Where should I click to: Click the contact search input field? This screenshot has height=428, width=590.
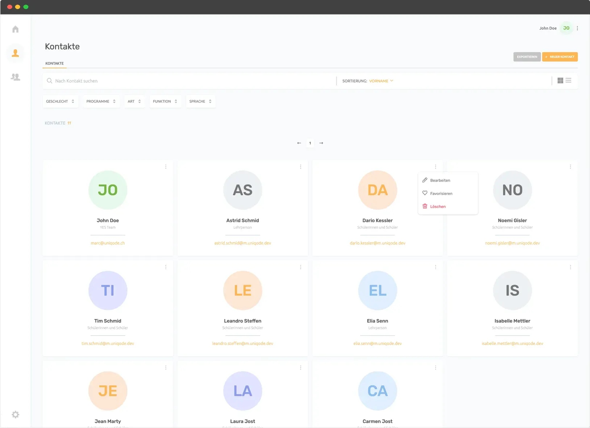[x=188, y=81]
